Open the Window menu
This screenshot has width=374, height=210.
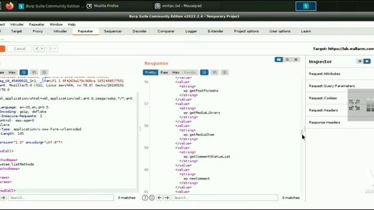pyautogui.click(x=56, y=24)
